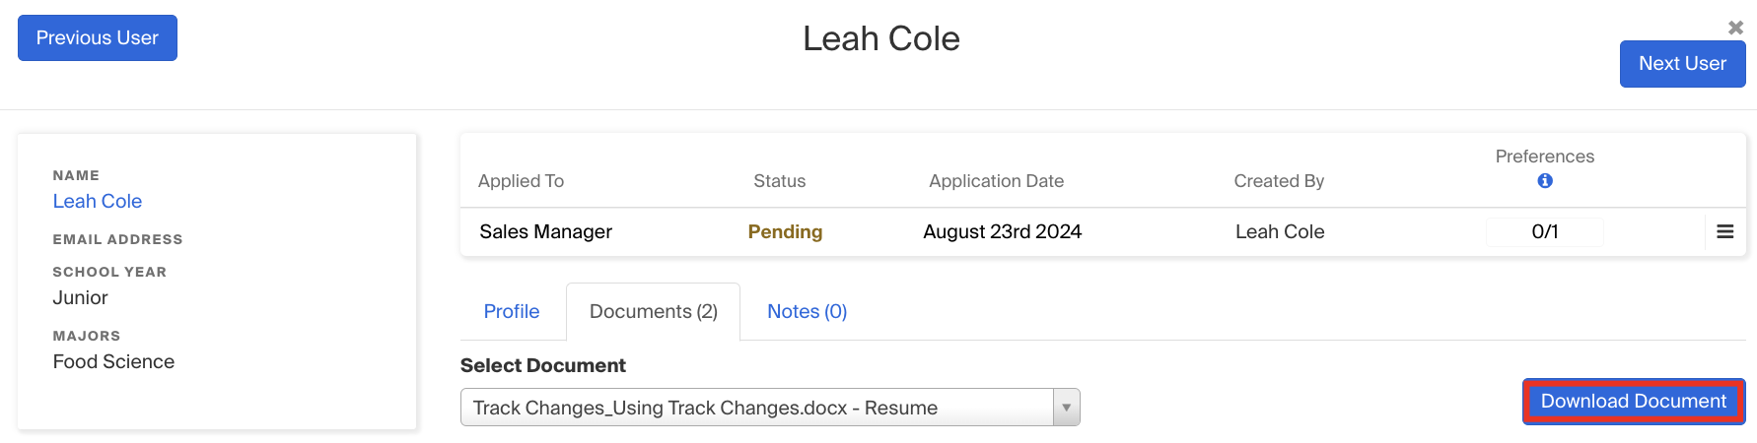Screen dimensions: 1757x443
Task: Click the Select Document dropdown arrow
Action: 1066,408
